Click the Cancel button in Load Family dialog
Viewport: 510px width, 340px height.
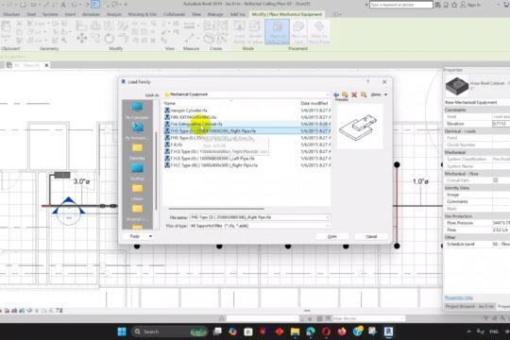[371, 236]
